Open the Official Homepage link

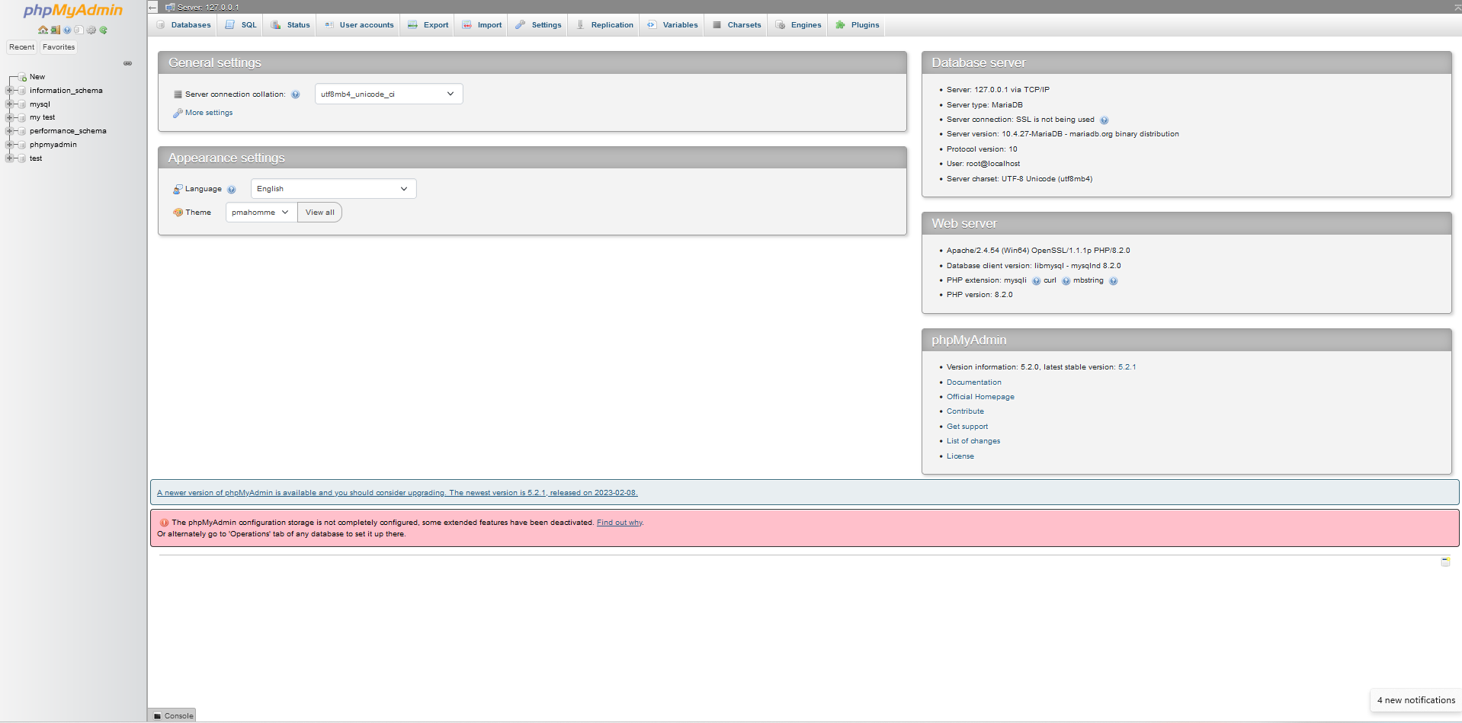click(x=980, y=397)
